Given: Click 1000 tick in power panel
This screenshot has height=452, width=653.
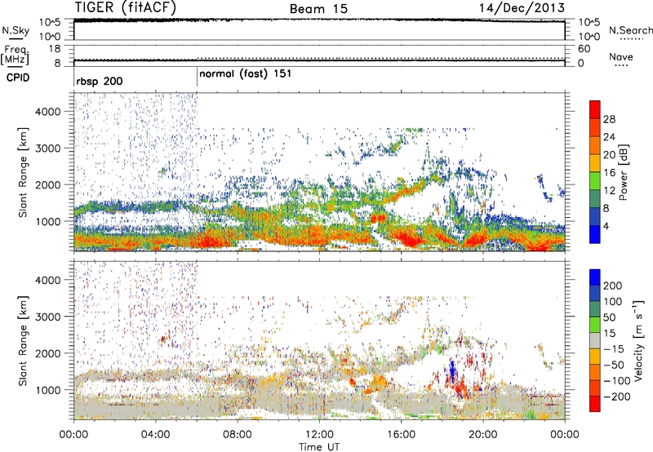Looking at the screenshot, I should pyautogui.click(x=47, y=221).
